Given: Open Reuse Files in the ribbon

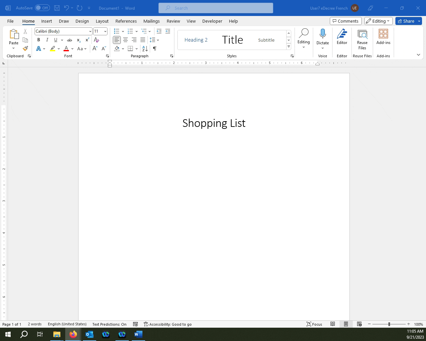Looking at the screenshot, I should coord(362,39).
